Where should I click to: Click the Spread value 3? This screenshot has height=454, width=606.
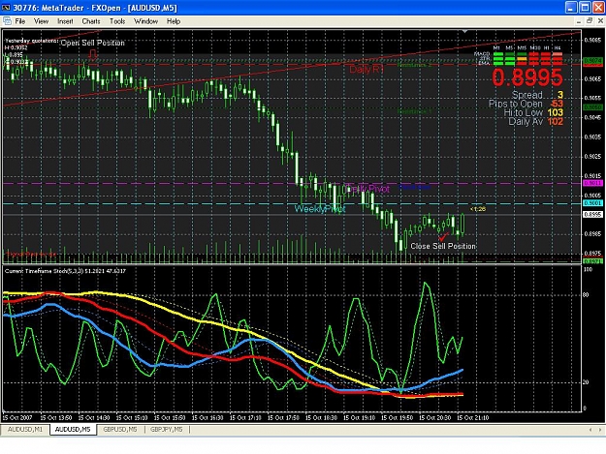[560, 95]
